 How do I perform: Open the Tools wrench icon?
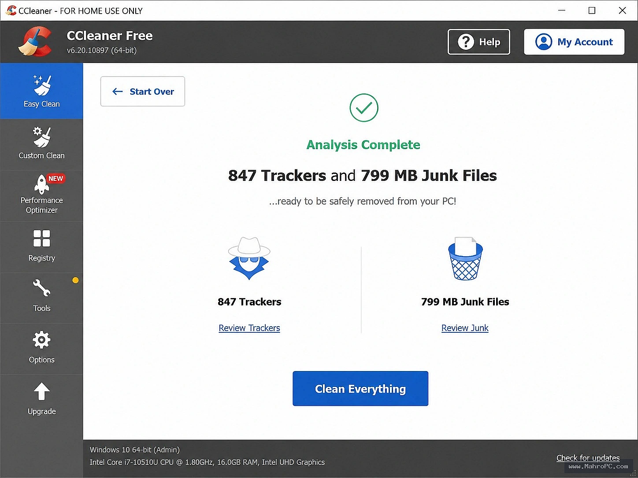pyautogui.click(x=42, y=288)
